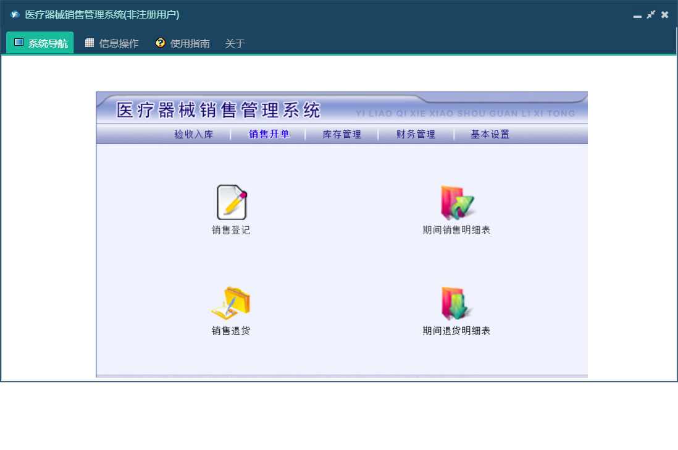Click the 使用指南 question mark icon

(161, 43)
